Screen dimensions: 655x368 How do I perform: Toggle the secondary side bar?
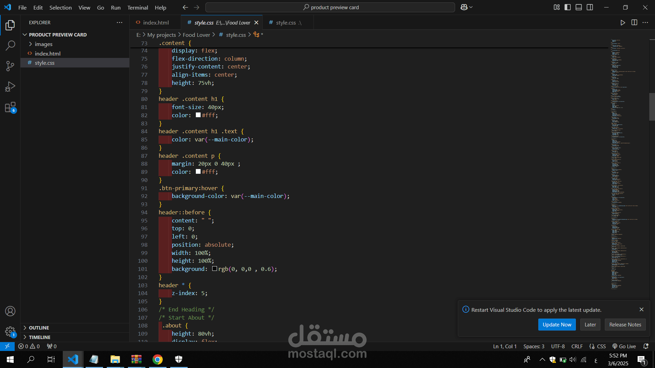pyautogui.click(x=590, y=7)
